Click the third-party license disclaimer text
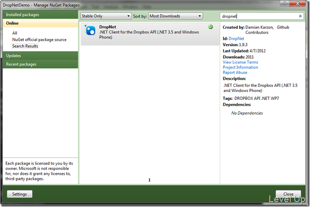 pos(39,171)
